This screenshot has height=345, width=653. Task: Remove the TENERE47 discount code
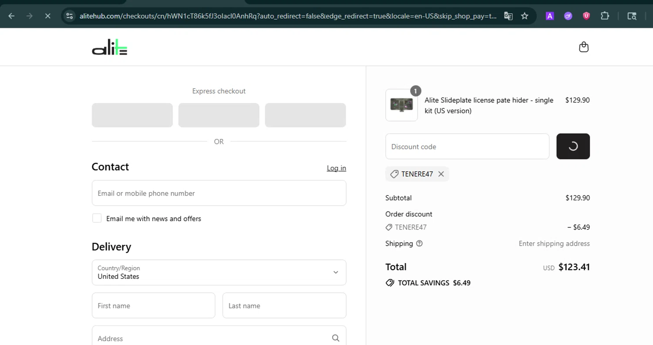click(441, 174)
